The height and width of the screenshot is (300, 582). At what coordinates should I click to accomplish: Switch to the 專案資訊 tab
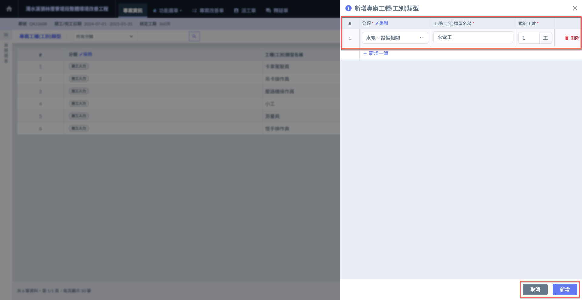click(133, 11)
